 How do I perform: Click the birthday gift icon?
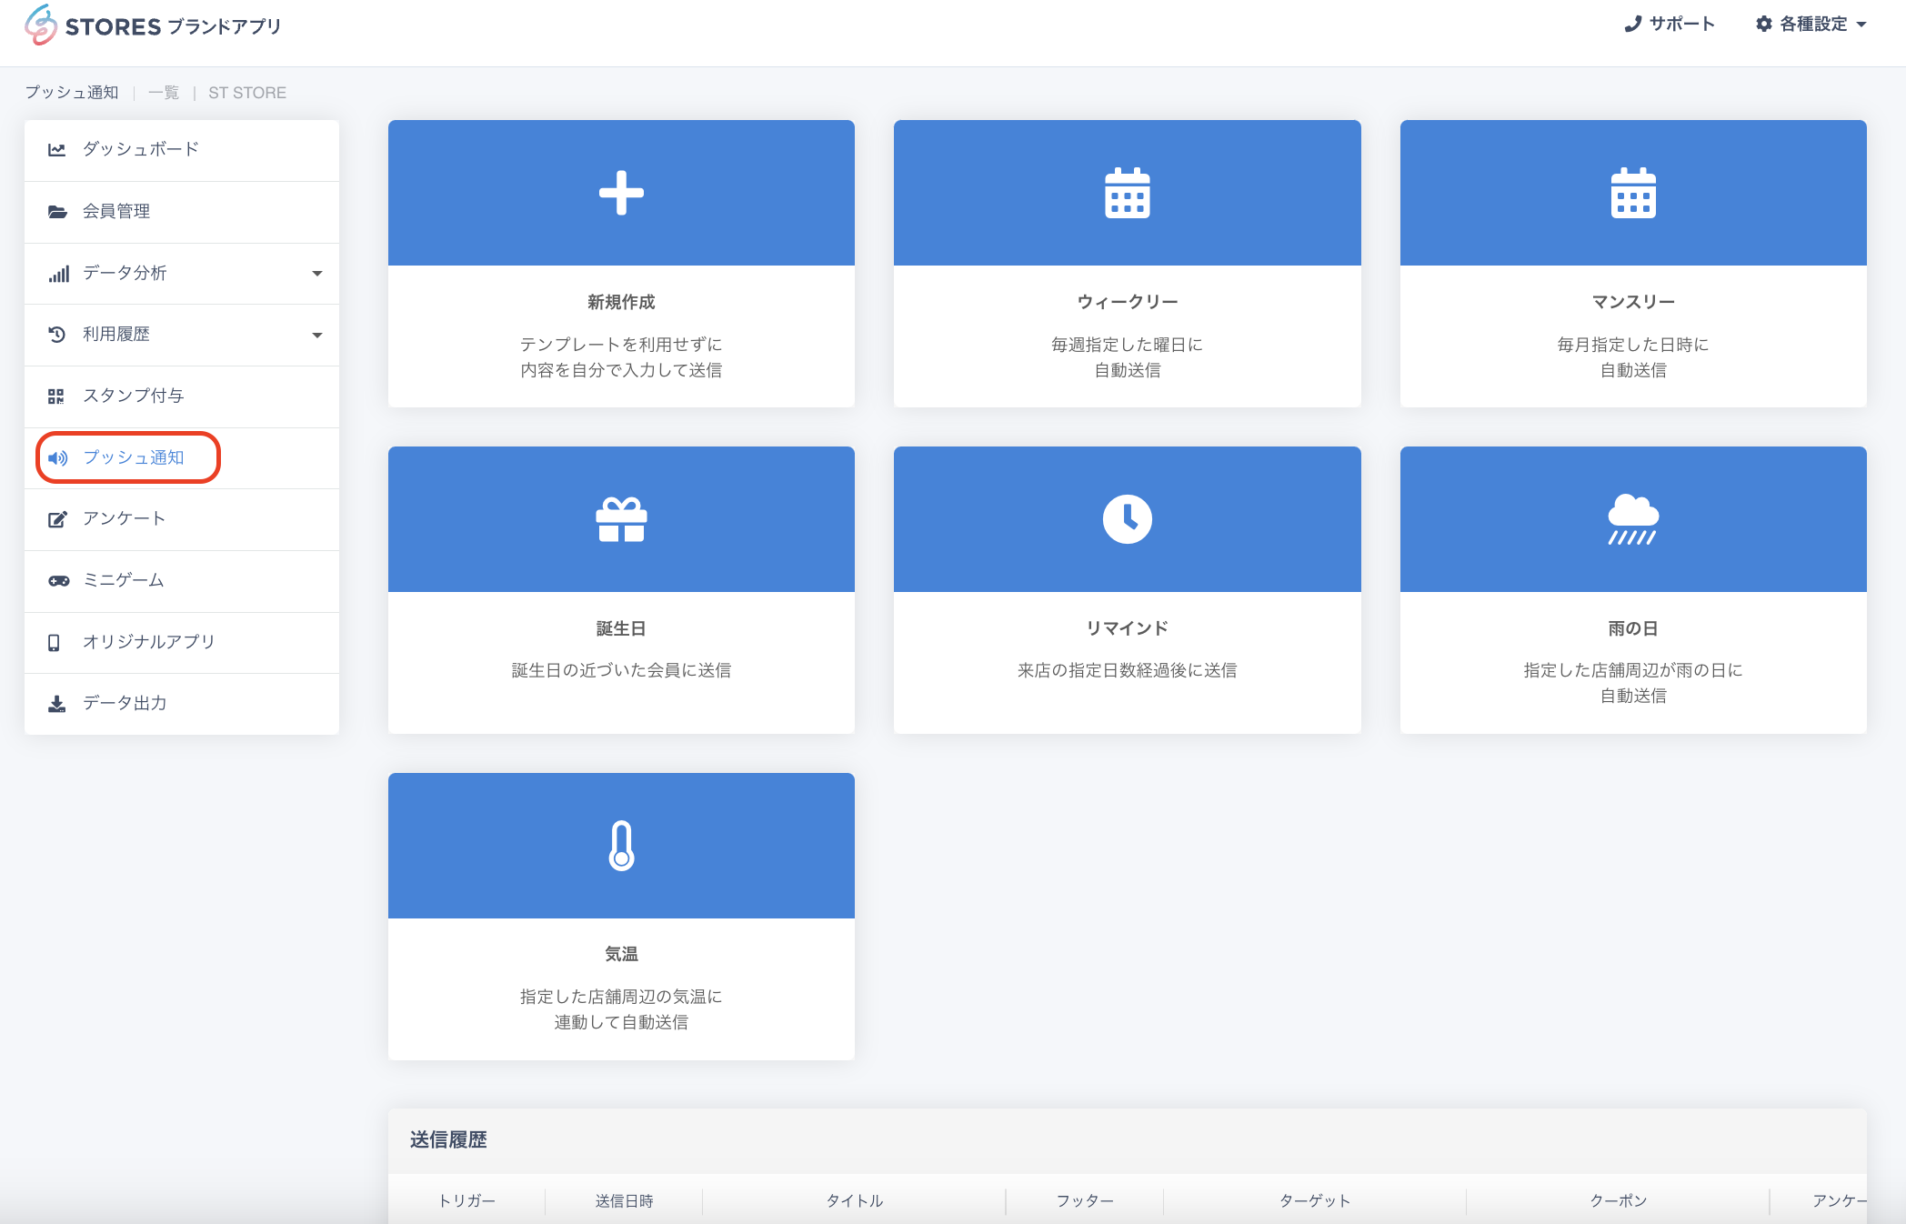621,519
